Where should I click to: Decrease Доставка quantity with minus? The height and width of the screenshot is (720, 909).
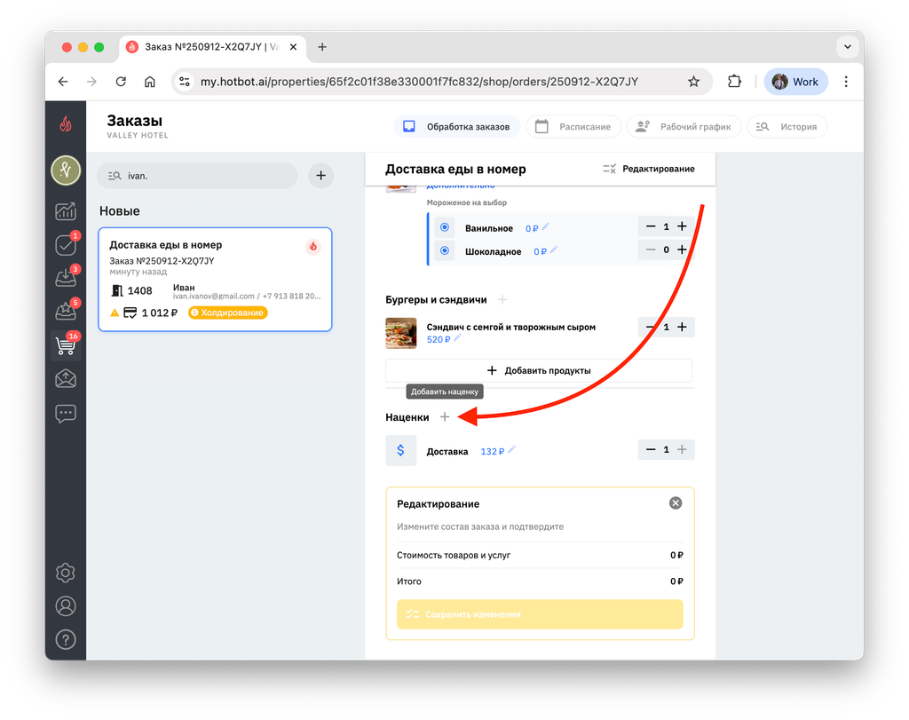tap(651, 449)
